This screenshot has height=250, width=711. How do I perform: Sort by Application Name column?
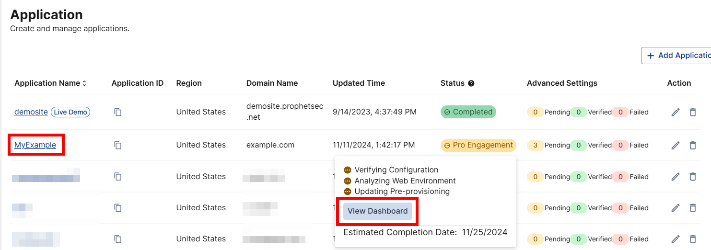coord(84,83)
